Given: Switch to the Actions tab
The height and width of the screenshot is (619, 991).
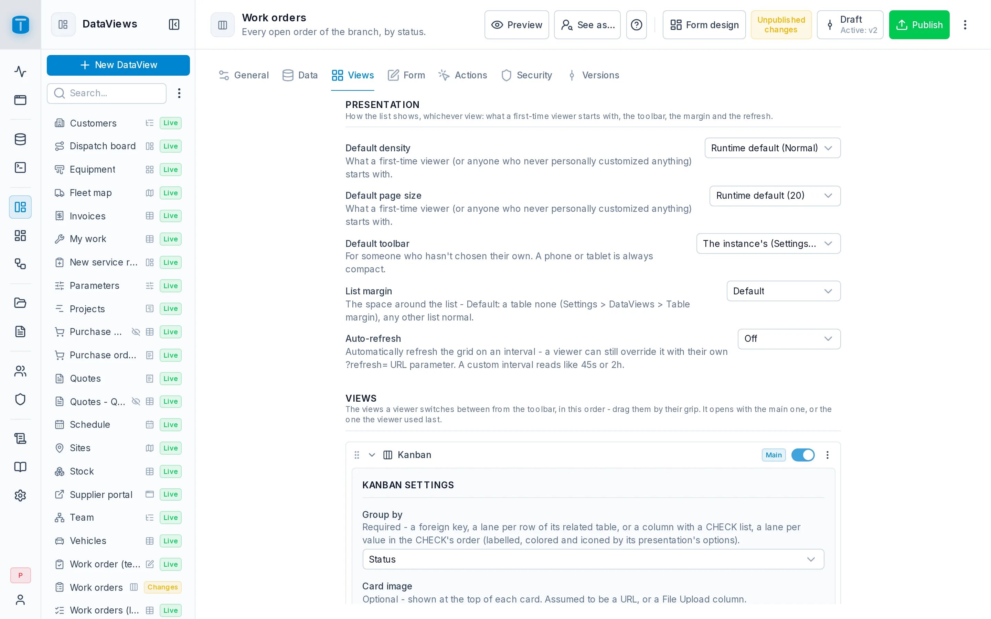Looking at the screenshot, I should [463, 75].
